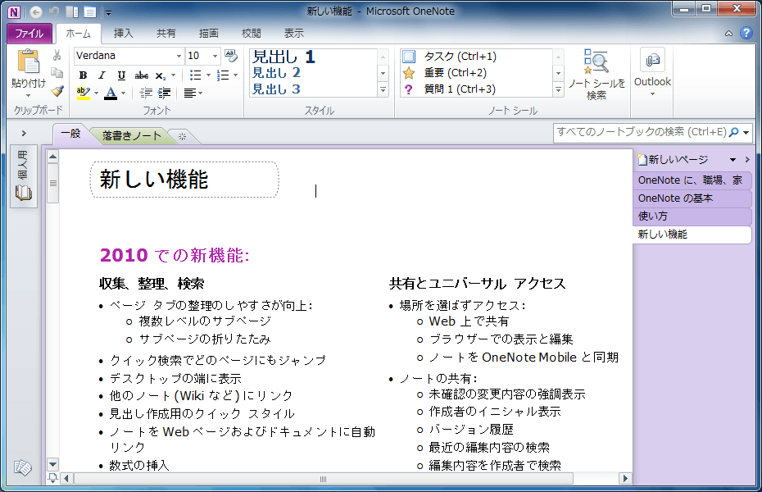Apply the 見出し 2 style

(x=276, y=73)
